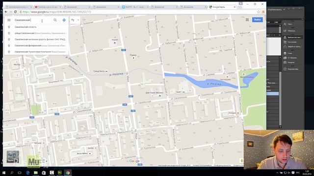Click the blue search magnifier icon
Image resolution: width=314 pixels, height=176 pixels.
(x=55, y=20)
